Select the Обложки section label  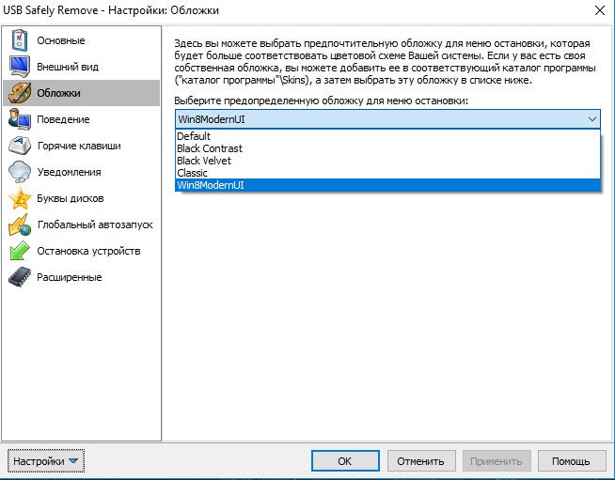click(x=58, y=93)
